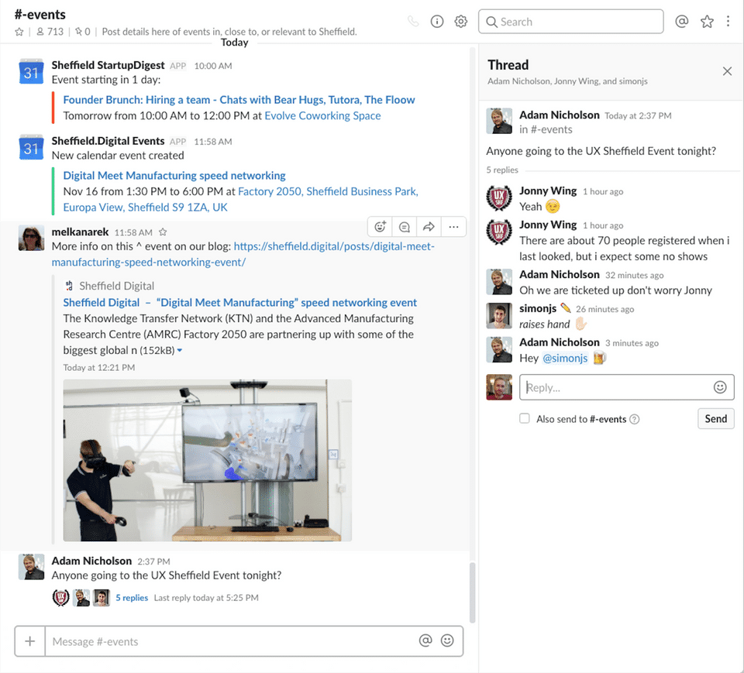This screenshot has width=744, height=673.
Task: Open the 5 replies thread link
Action: (132, 598)
